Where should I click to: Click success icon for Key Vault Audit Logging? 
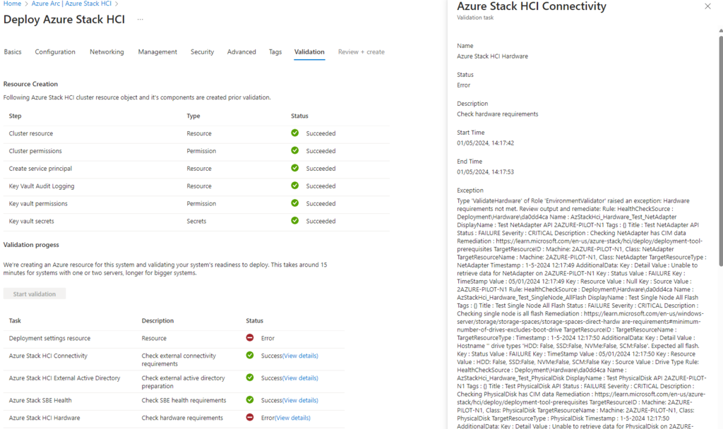pyautogui.click(x=295, y=186)
